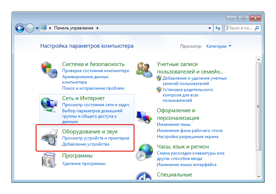The image size is (276, 194).
Task: Click the Control Panel icon in address bar
Action: point(44,28)
